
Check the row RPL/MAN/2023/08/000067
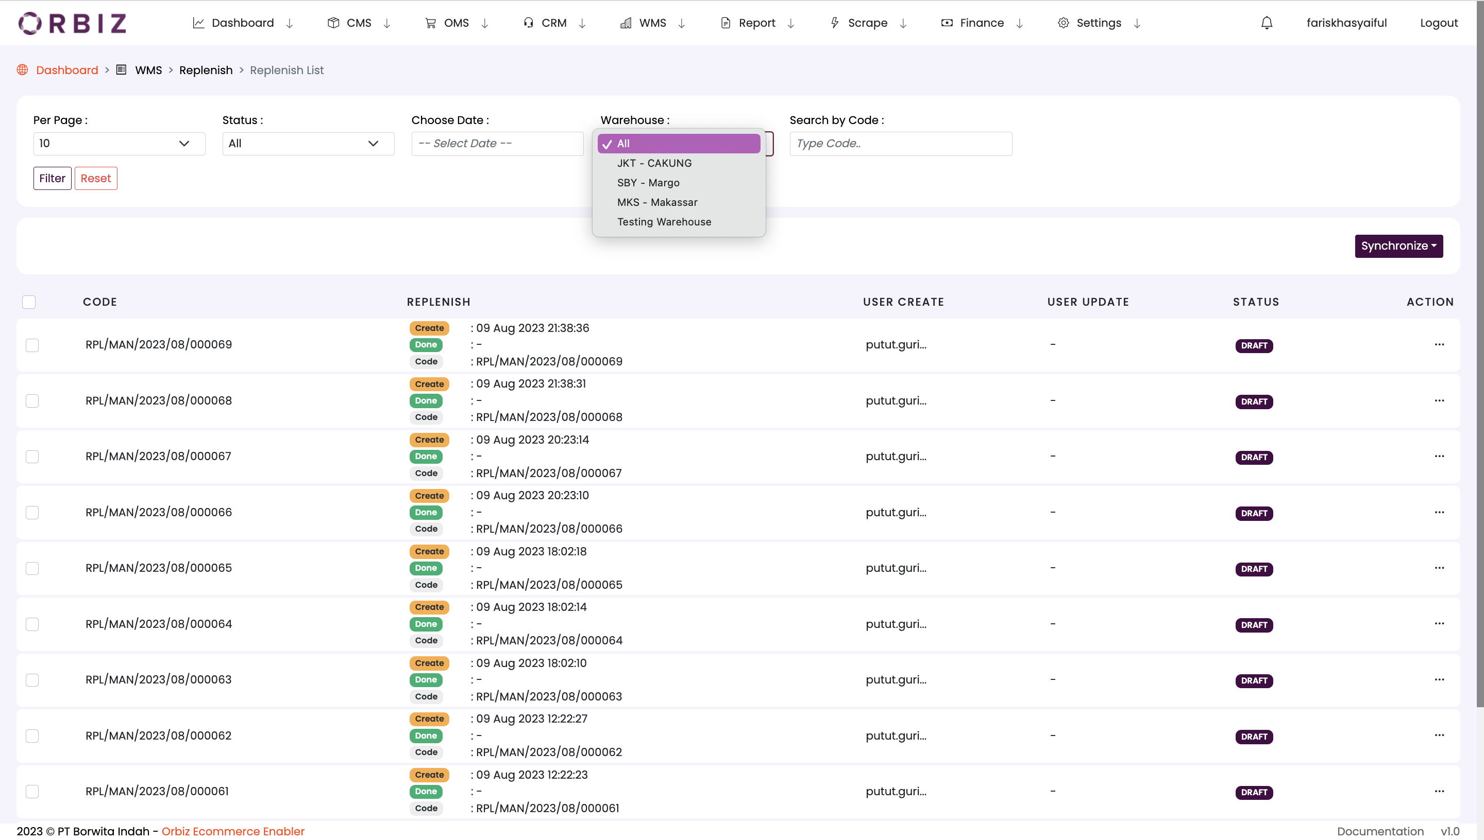(32, 457)
